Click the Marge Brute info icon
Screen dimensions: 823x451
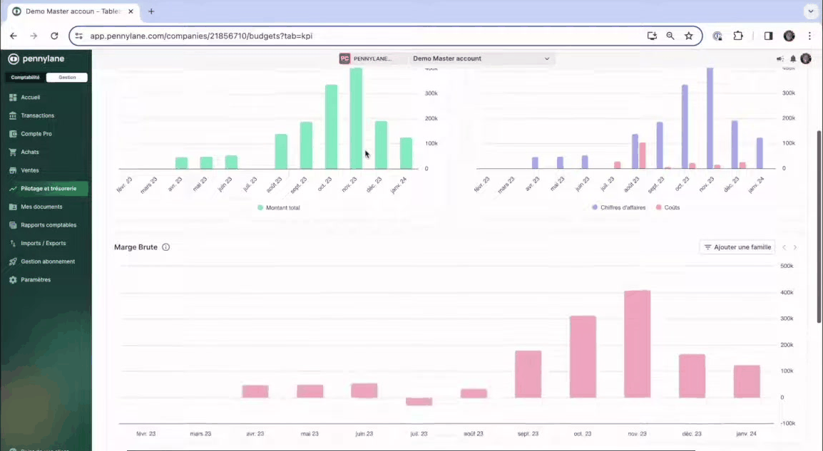166,247
